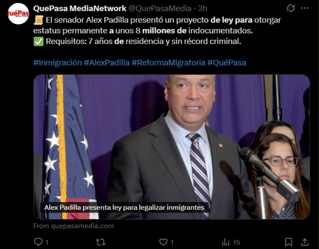This screenshot has width=319, height=249.
Task: Open the Grok slashed-circle icon
Action: pyautogui.click(x=291, y=9)
